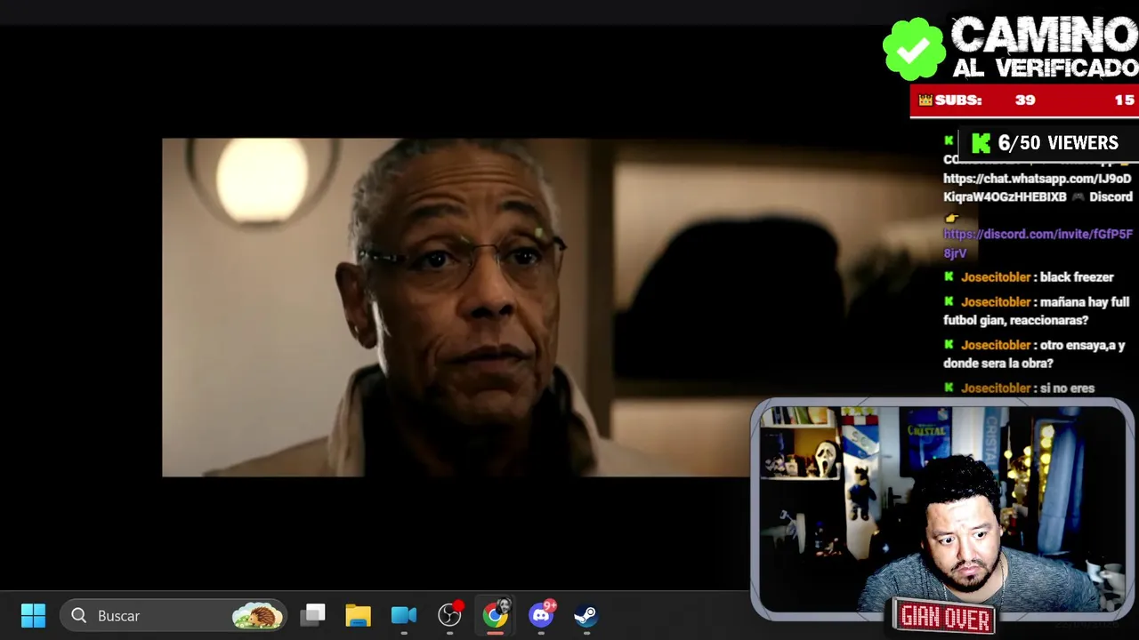Open Steam from the taskbar

(585, 615)
